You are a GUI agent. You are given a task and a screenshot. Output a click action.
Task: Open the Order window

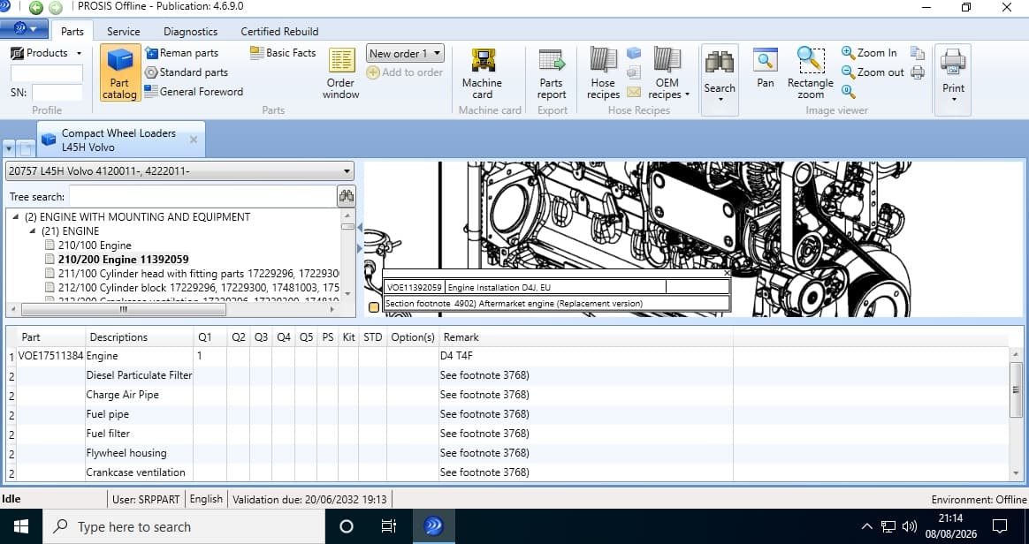(341, 72)
